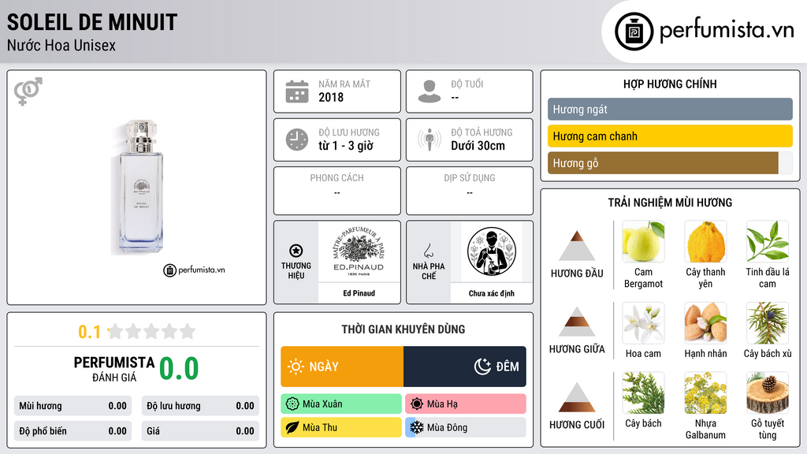807x454 pixels.
Task: Open the Cây bách xù note image
Action: point(768,322)
